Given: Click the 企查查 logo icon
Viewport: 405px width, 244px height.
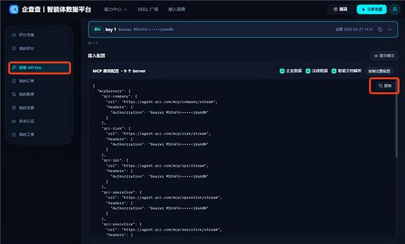Looking at the screenshot, I should click(x=14, y=10).
